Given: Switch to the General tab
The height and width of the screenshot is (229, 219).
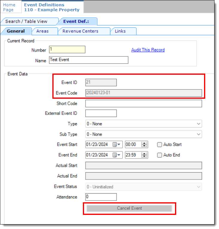Looking at the screenshot, I should click(x=16, y=32).
